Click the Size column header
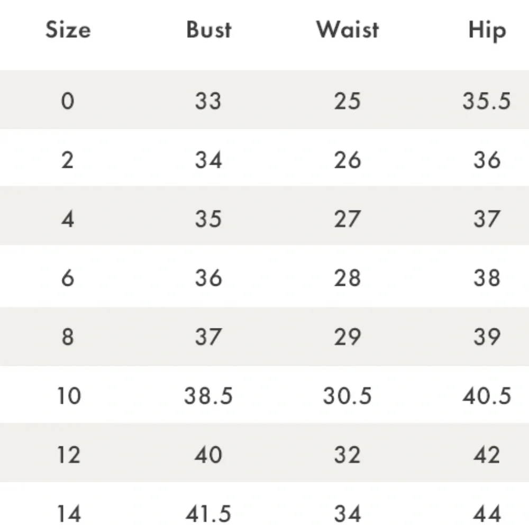Viewport: 529px width, 529px height. pyautogui.click(x=68, y=30)
